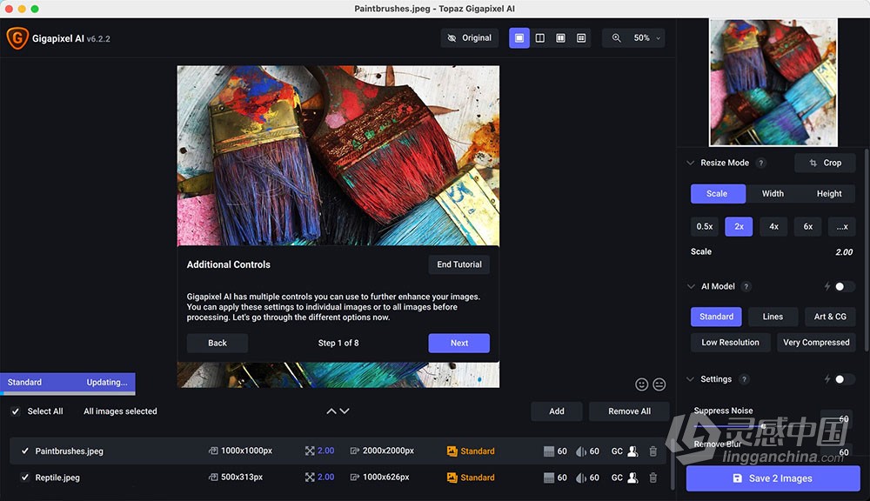Choose the comparison grid view icon

click(581, 37)
